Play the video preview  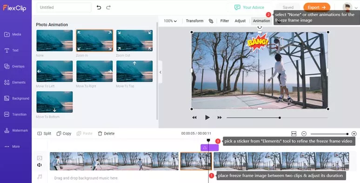click(x=207, y=117)
